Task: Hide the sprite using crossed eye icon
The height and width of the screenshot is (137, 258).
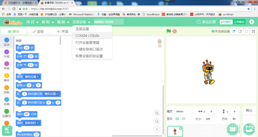Action: pos(184,119)
